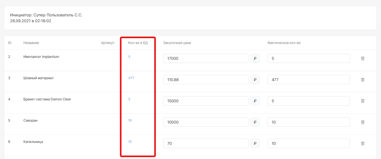
Task: Select actual quantity field for Севоран
Action: coord(308,122)
